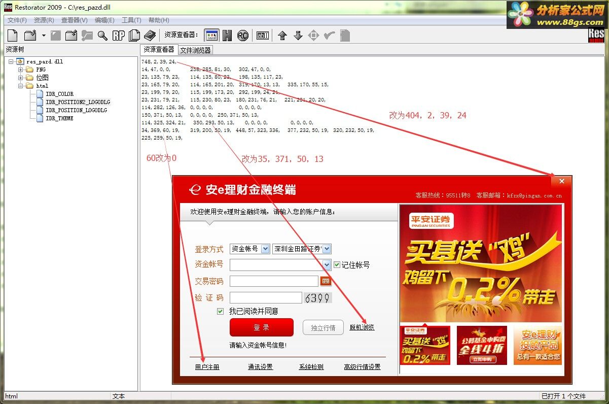
Task: Open the 工具(T) menu
Action: (131, 20)
